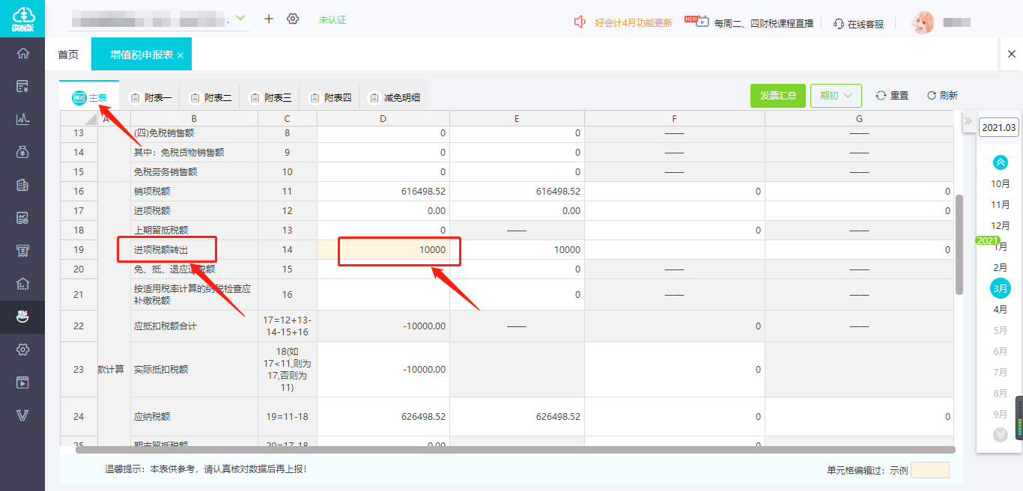1023x491 pixels.
Task: Click the speaker announcement icon
Action: click(x=580, y=22)
